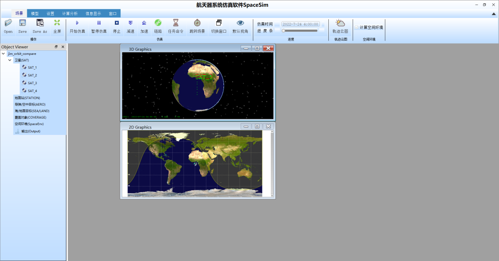Screen dimensions: 499x261
Task: Enter full screen with 全屏 icon
Action: [x=57, y=23]
